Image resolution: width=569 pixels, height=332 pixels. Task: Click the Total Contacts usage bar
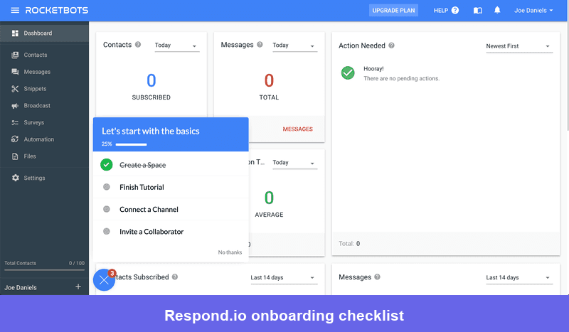coord(44,270)
